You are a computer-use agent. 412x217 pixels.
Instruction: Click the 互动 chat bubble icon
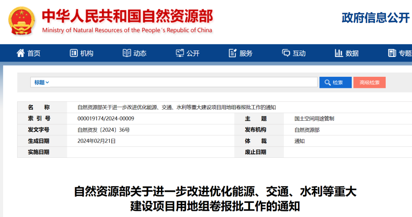point(286,53)
